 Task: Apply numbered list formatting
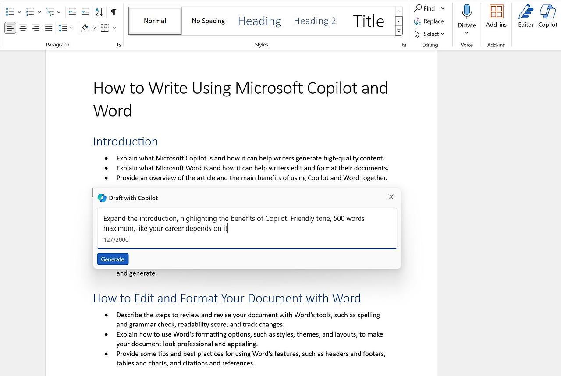30,12
